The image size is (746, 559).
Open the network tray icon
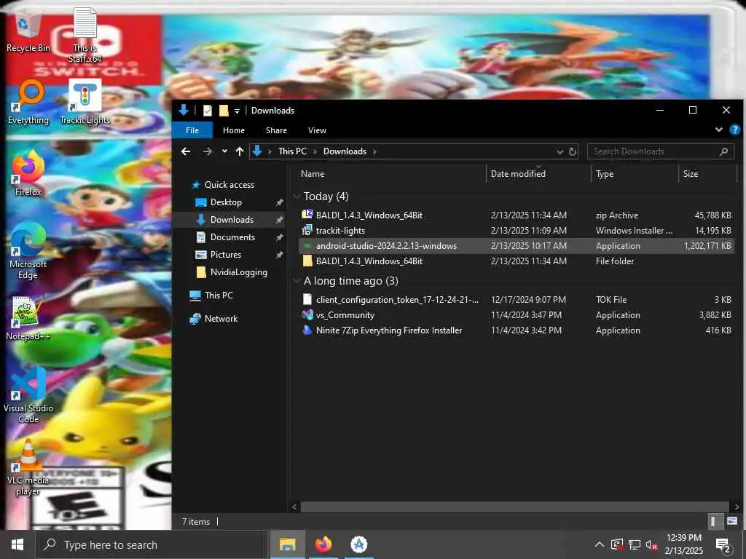(x=635, y=544)
